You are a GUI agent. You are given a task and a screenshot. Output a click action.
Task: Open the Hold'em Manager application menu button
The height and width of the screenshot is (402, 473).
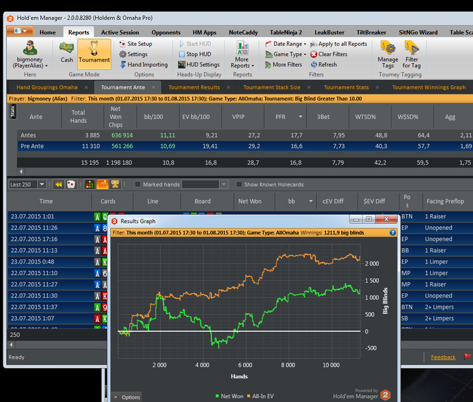click(x=20, y=31)
